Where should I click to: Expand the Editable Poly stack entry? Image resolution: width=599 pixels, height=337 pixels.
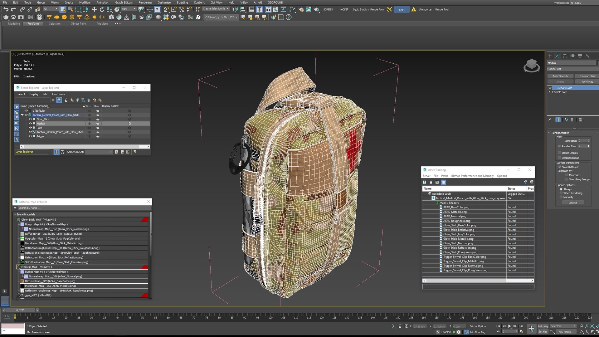click(x=550, y=92)
